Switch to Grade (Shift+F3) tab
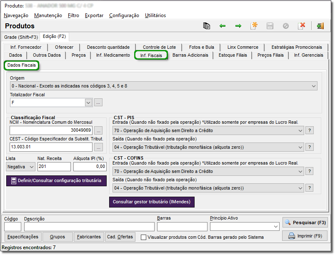335x255 pixels. [x=21, y=37]
